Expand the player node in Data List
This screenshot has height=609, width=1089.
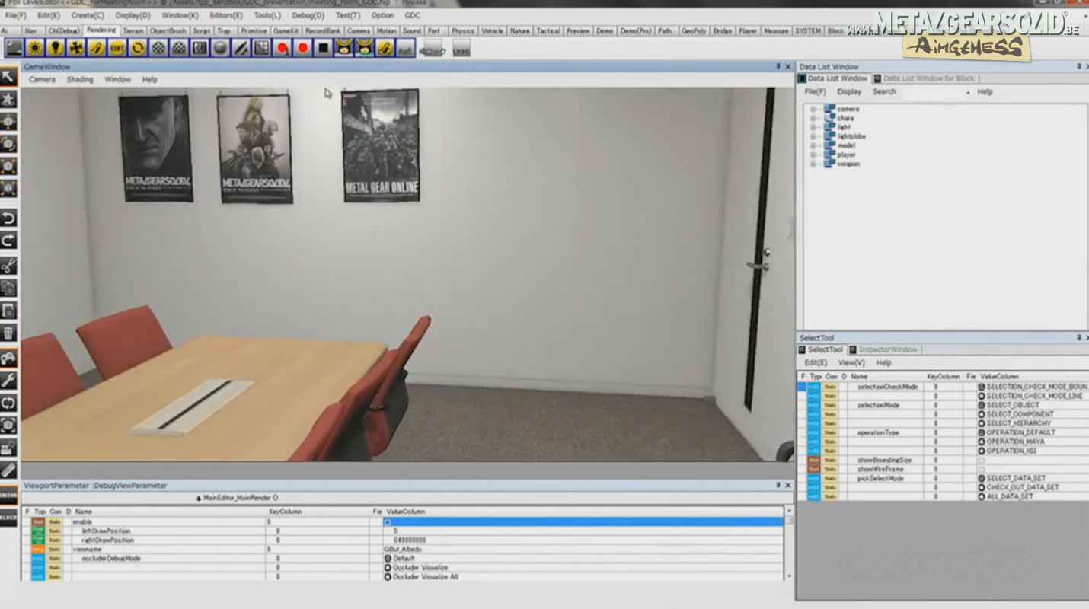tap(813, 155)
